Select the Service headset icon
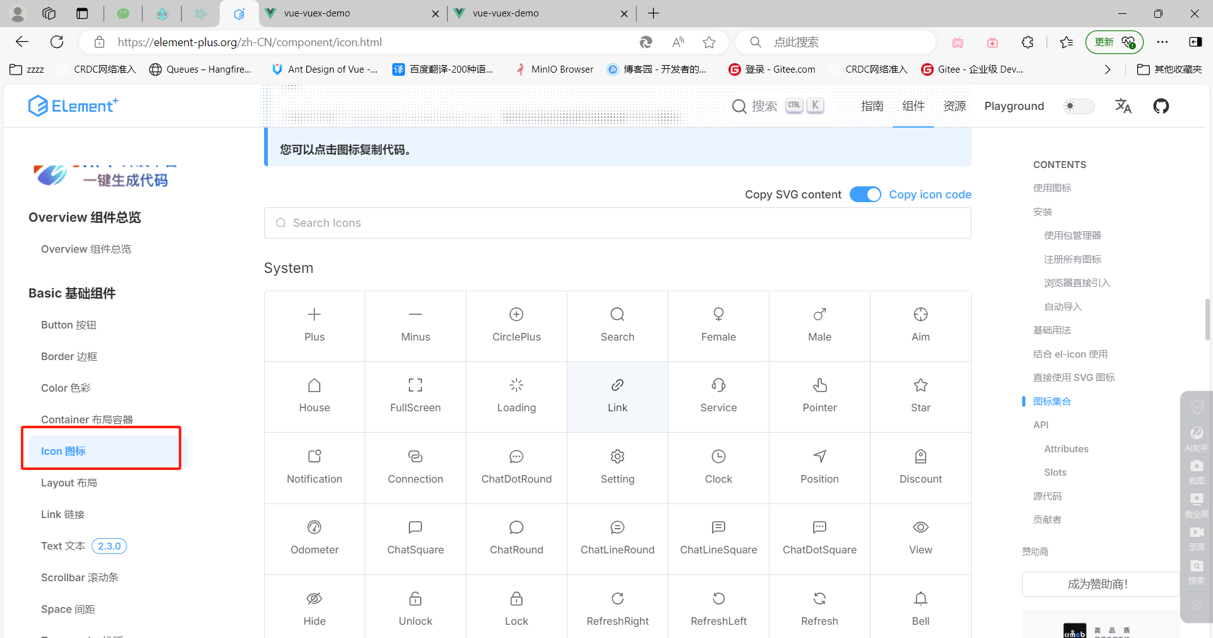The image size is (1213, 638). point(718,397)
